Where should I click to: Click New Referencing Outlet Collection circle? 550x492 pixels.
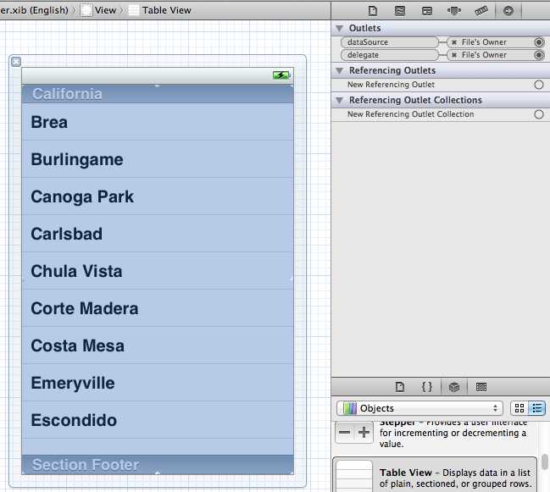coord(539,114)
